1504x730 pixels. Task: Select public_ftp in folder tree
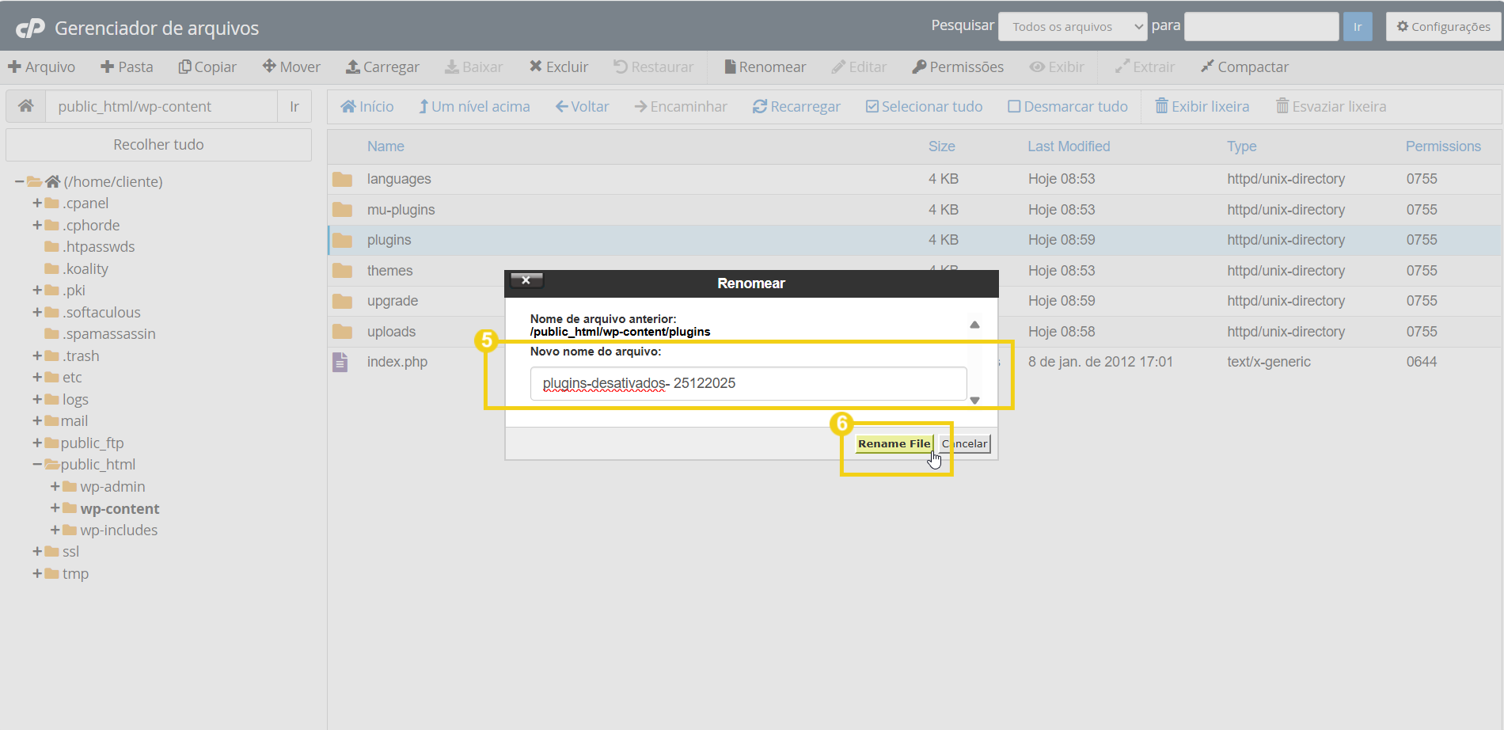click(93, 443)
